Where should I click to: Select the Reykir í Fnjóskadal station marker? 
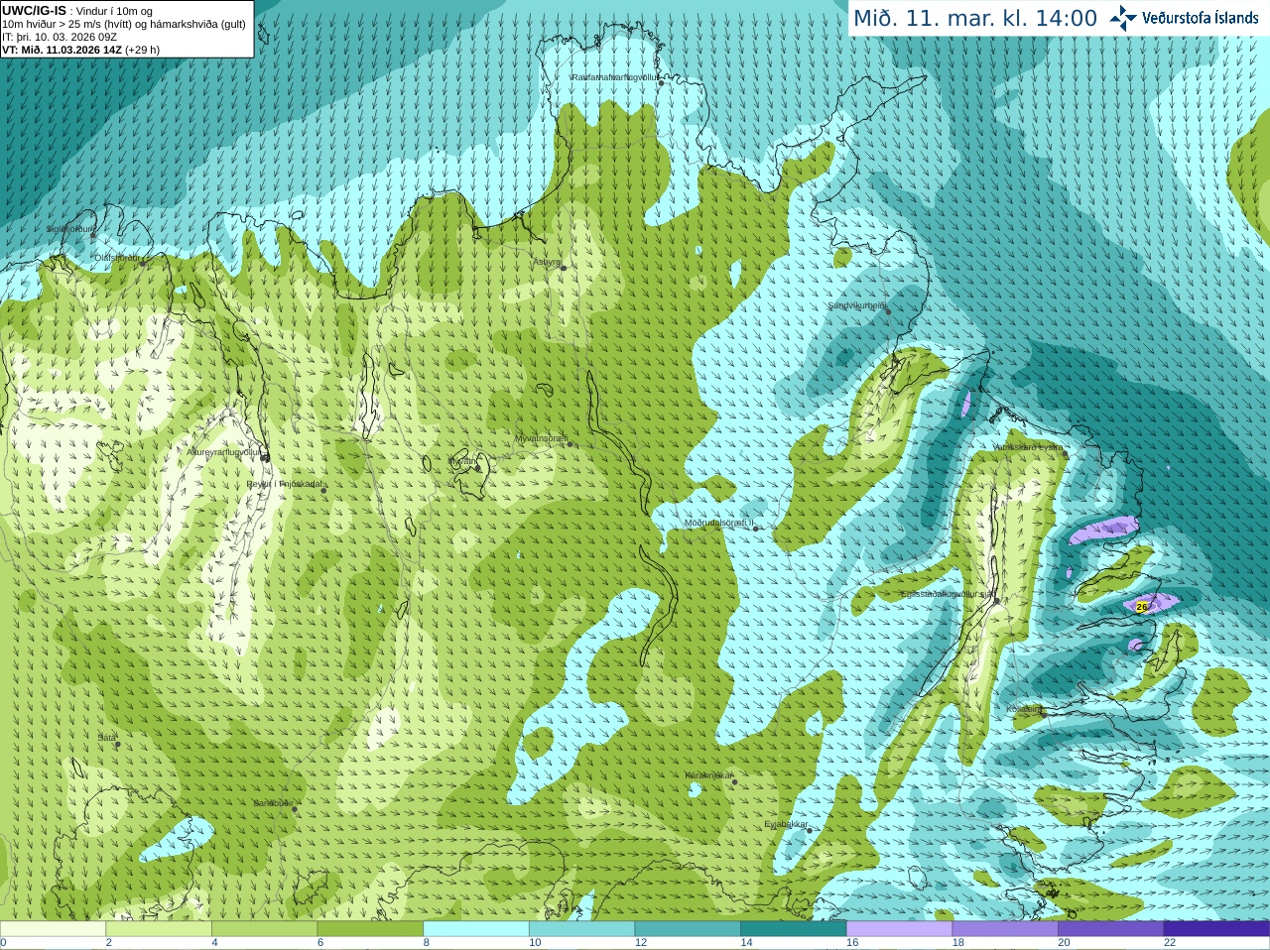coord(323,490)
